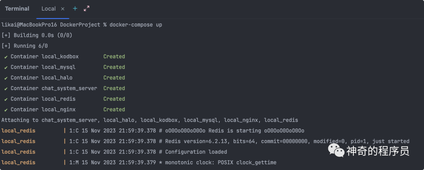Switch to the Local tab

click(x=49, y=9)
